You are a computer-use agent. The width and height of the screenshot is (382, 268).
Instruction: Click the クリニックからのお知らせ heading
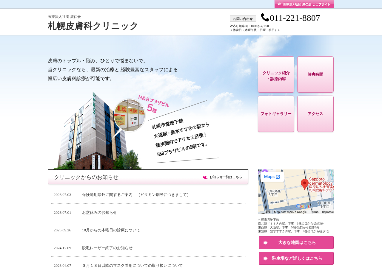pyautogui.click(x=86, y=177)
